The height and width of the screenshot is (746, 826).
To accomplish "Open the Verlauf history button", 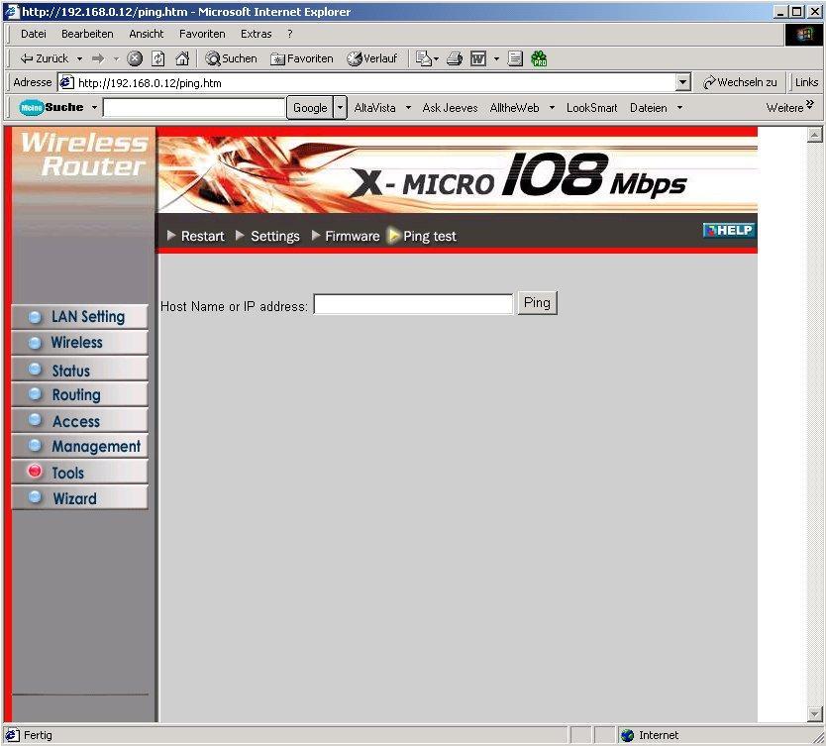I will tap(372, 58).
